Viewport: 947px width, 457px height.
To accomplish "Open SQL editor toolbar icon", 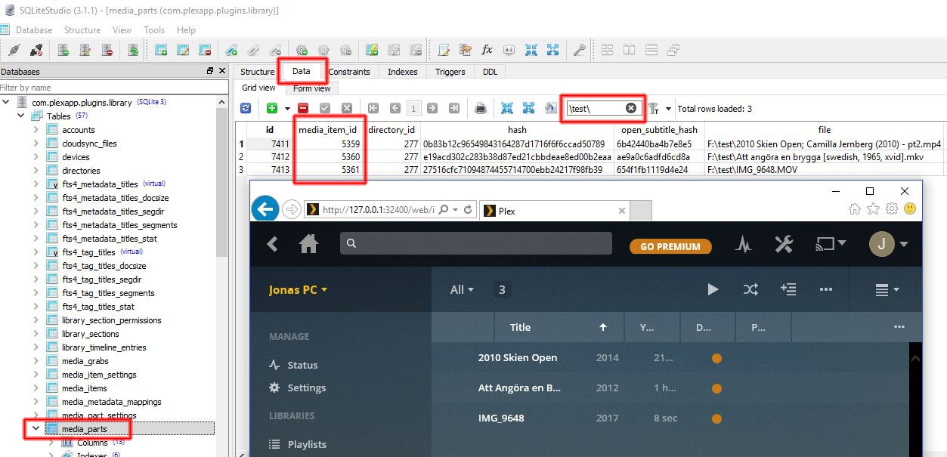I will (x=444, y=51).
